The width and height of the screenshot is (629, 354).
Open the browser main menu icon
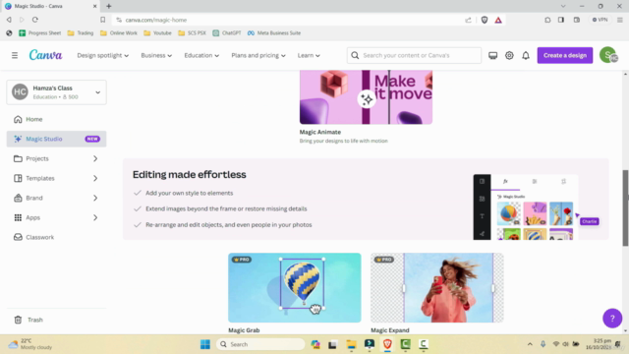pos(620,20)
